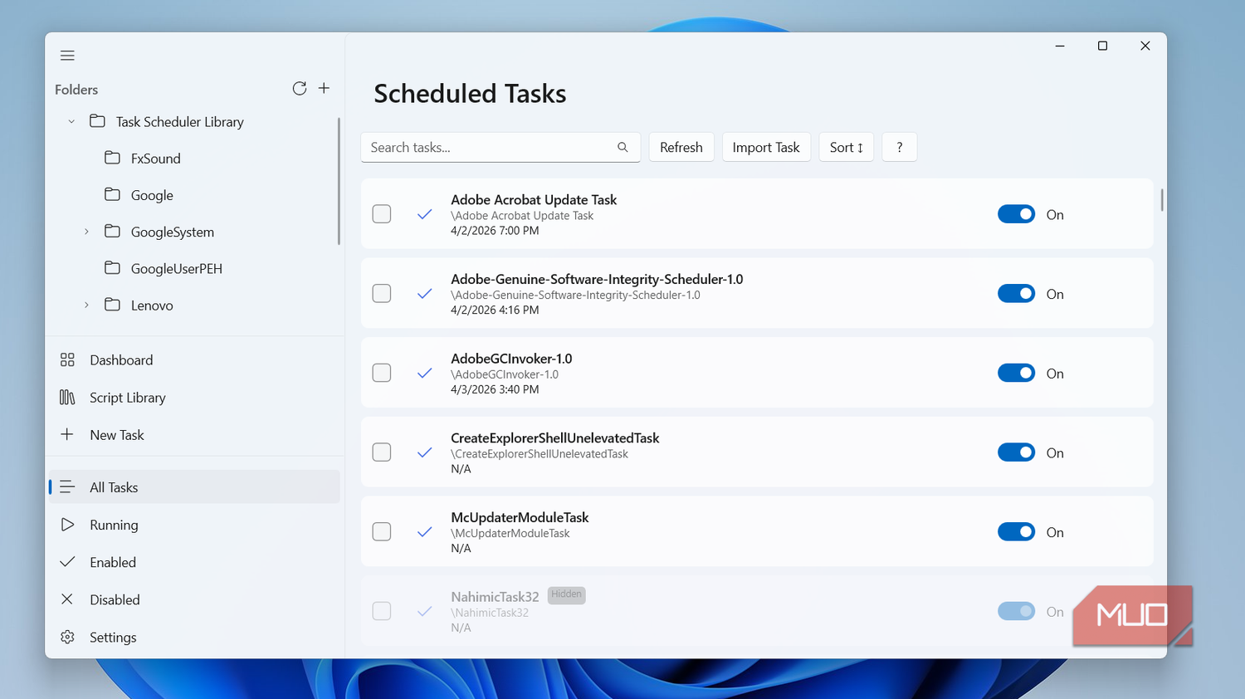Screen dimensions: 1245x699
Task: Go to Script Library
Action: click(x=194, y=397)
